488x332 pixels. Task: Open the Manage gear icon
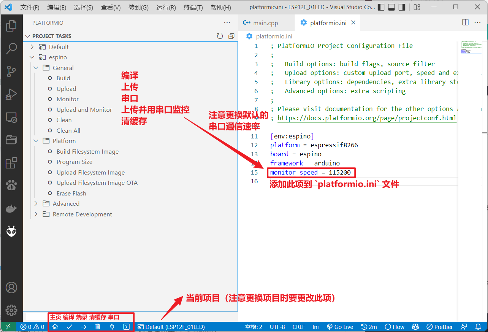[x=11, y=310]
